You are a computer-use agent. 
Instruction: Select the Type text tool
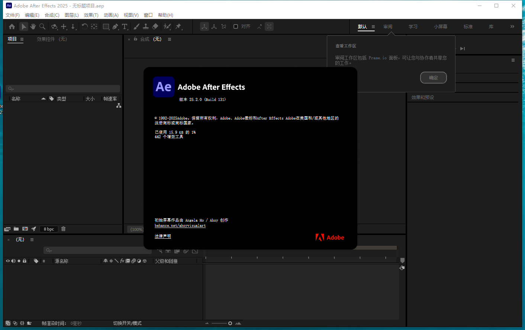click(x=125, y=26)
